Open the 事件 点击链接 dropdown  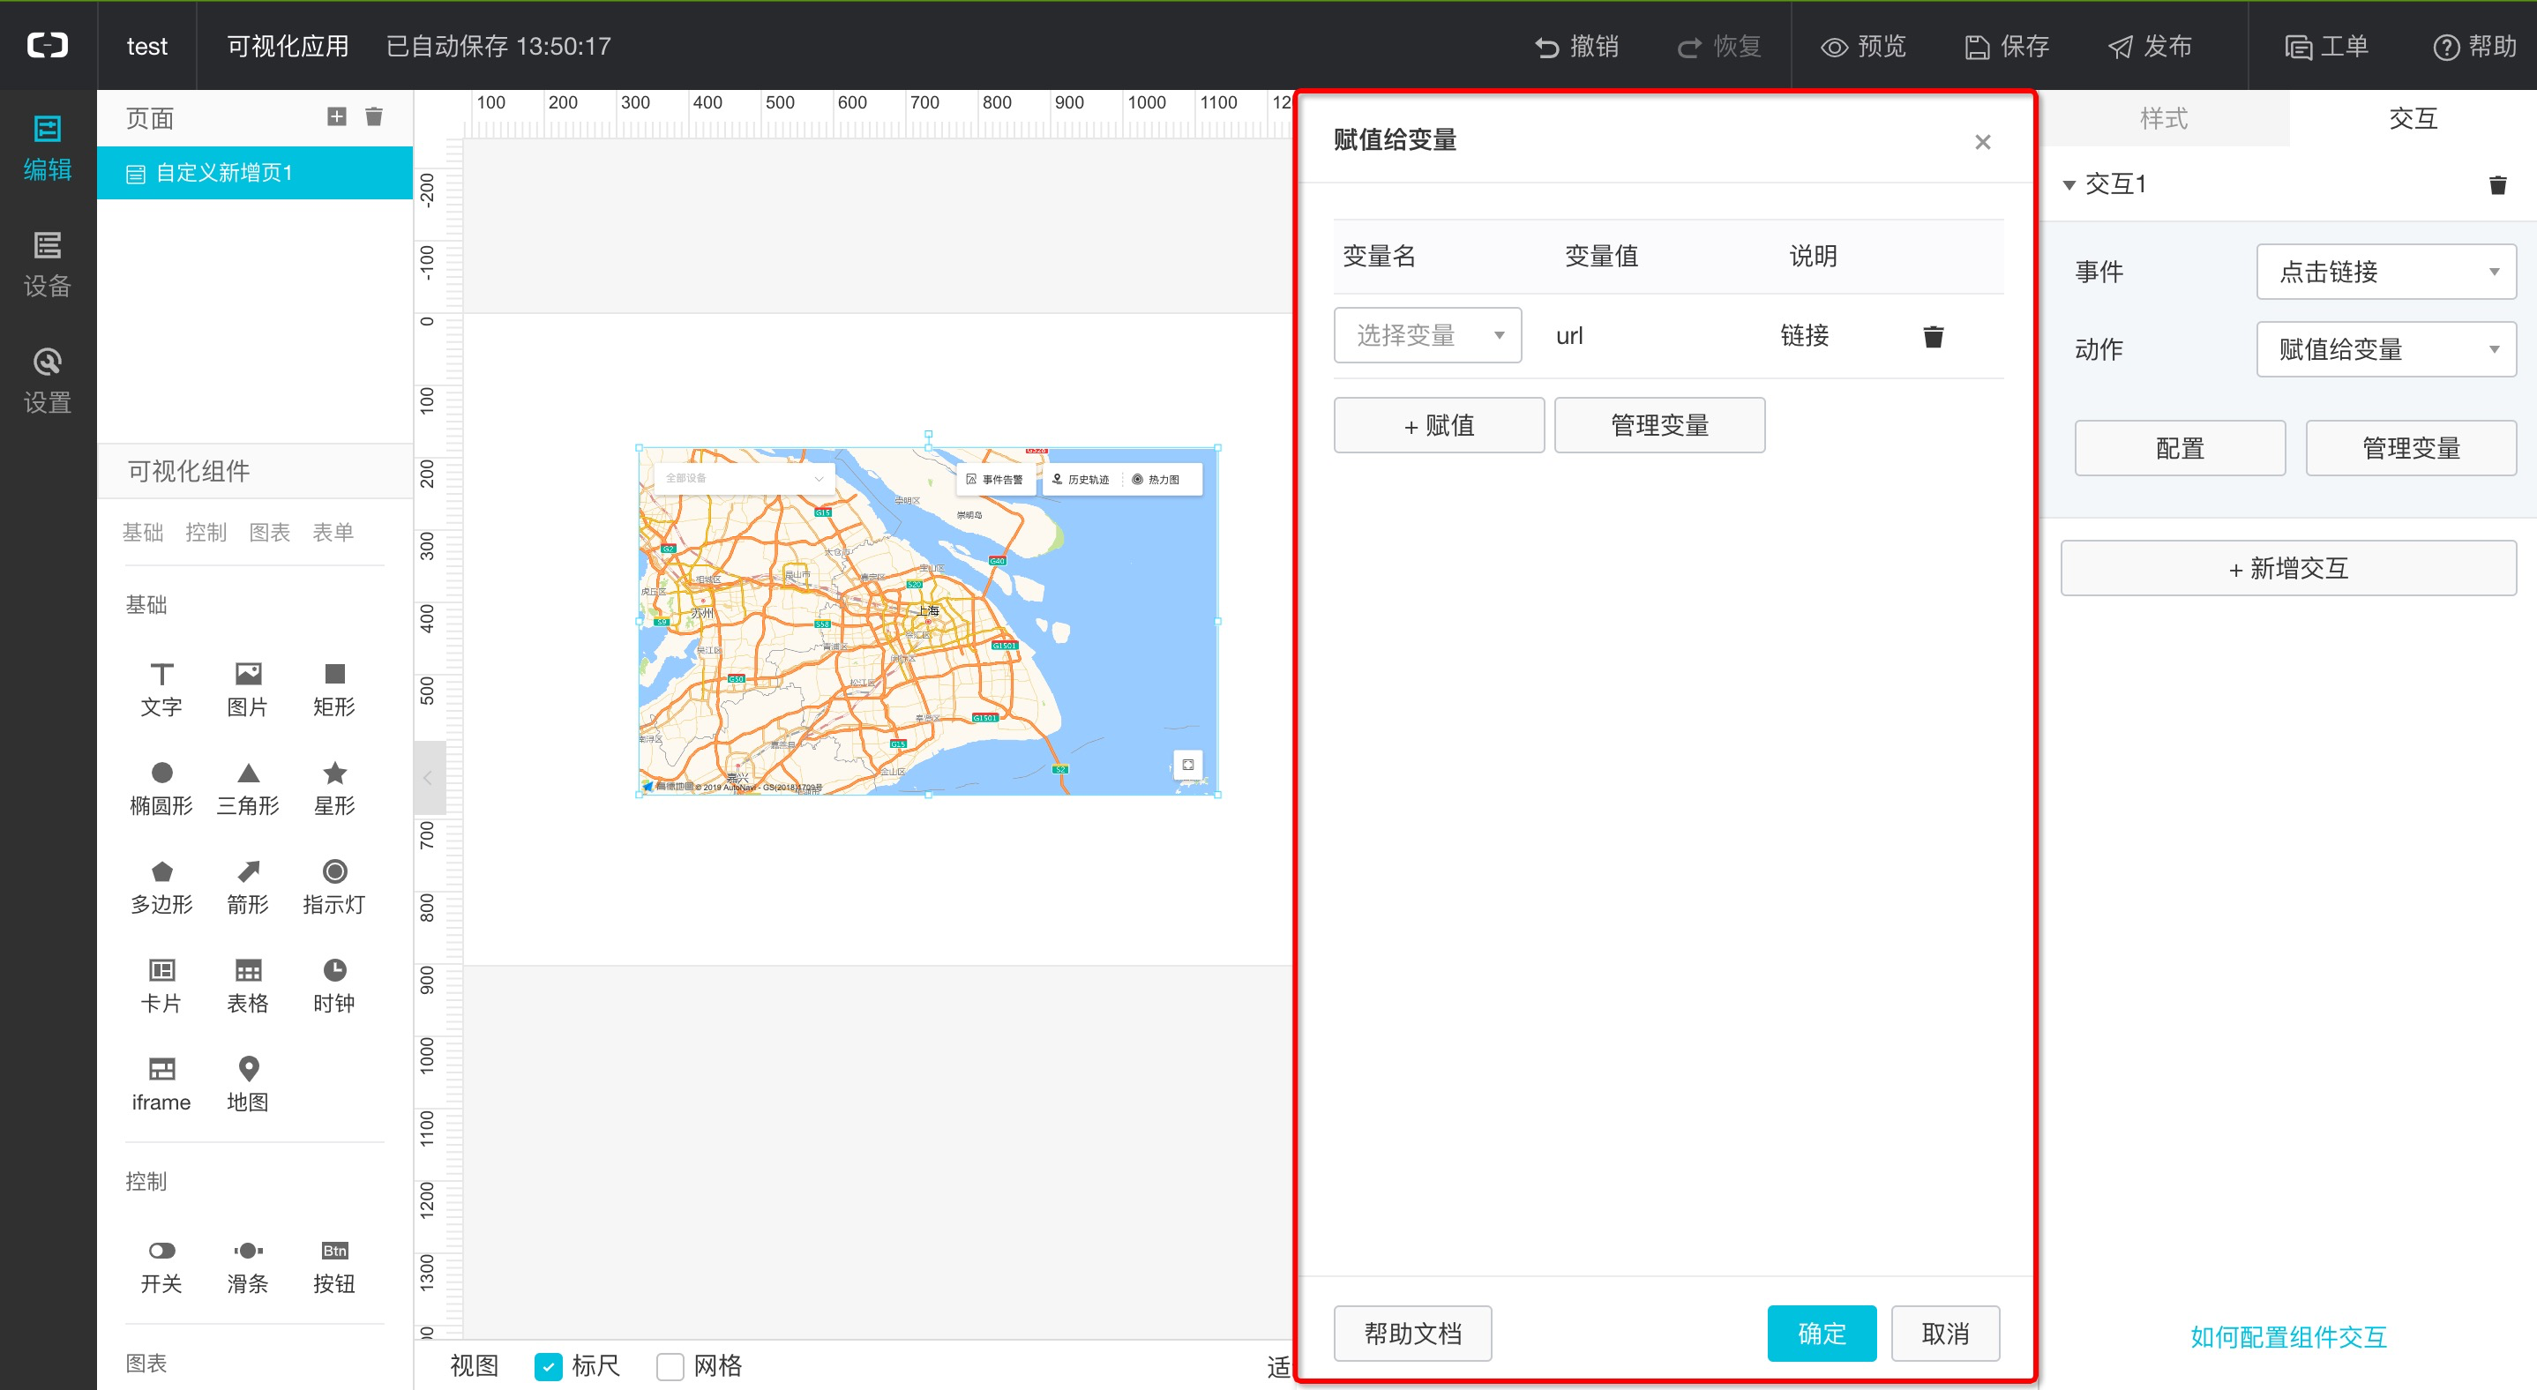2386,272
